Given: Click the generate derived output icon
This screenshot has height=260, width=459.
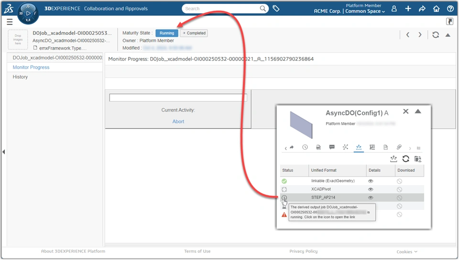Looking at the screenshot, I should [x=393, y=159].
